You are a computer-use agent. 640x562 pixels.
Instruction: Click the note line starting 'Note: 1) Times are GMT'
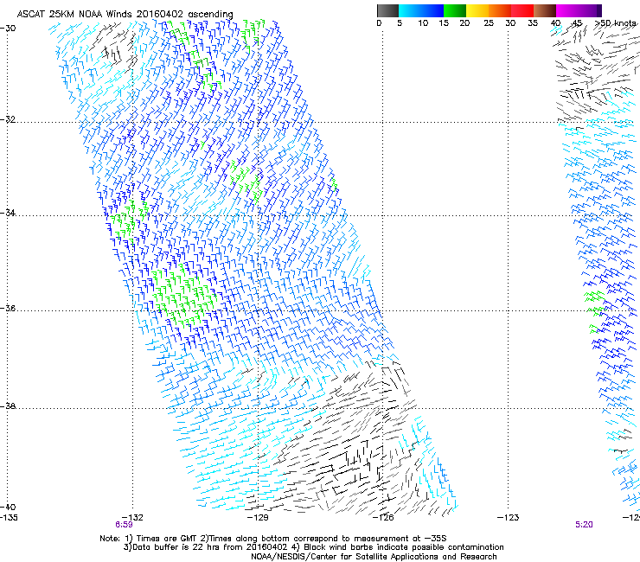(273, 539)
